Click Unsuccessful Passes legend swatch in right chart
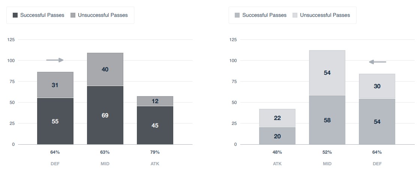 (295, 15)
